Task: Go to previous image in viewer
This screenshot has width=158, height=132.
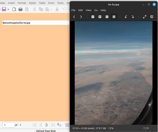Action: [x=74, y=17]
